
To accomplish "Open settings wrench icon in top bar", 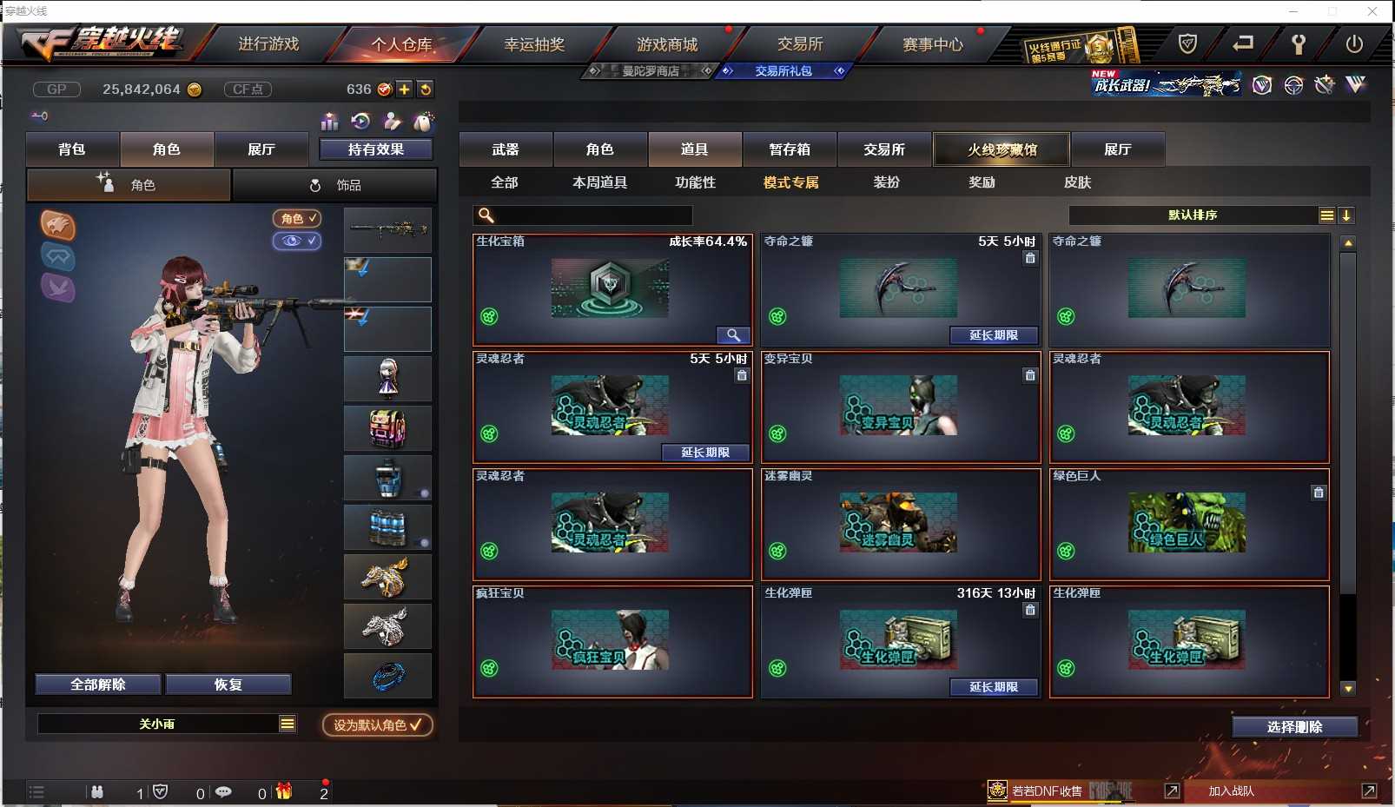I will click(1298, 44).
